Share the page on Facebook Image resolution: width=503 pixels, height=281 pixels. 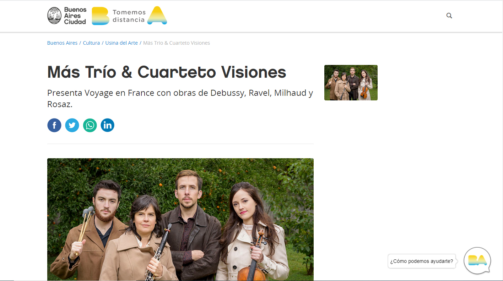click(54, 125)
